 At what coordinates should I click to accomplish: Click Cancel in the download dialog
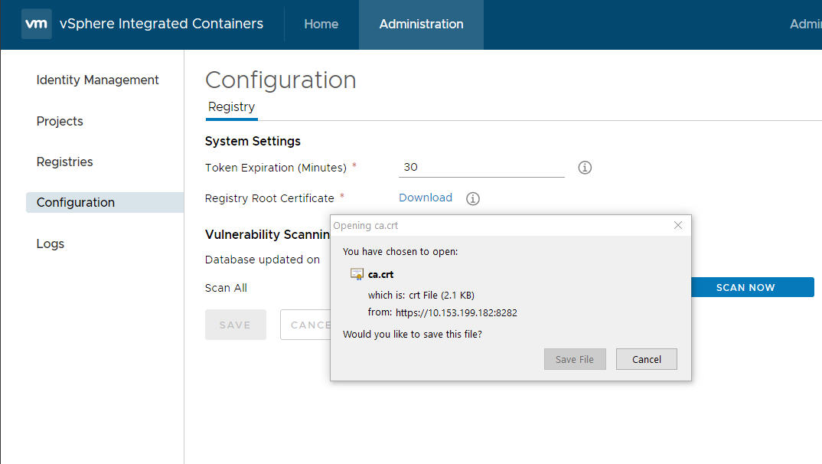[647, 359]
